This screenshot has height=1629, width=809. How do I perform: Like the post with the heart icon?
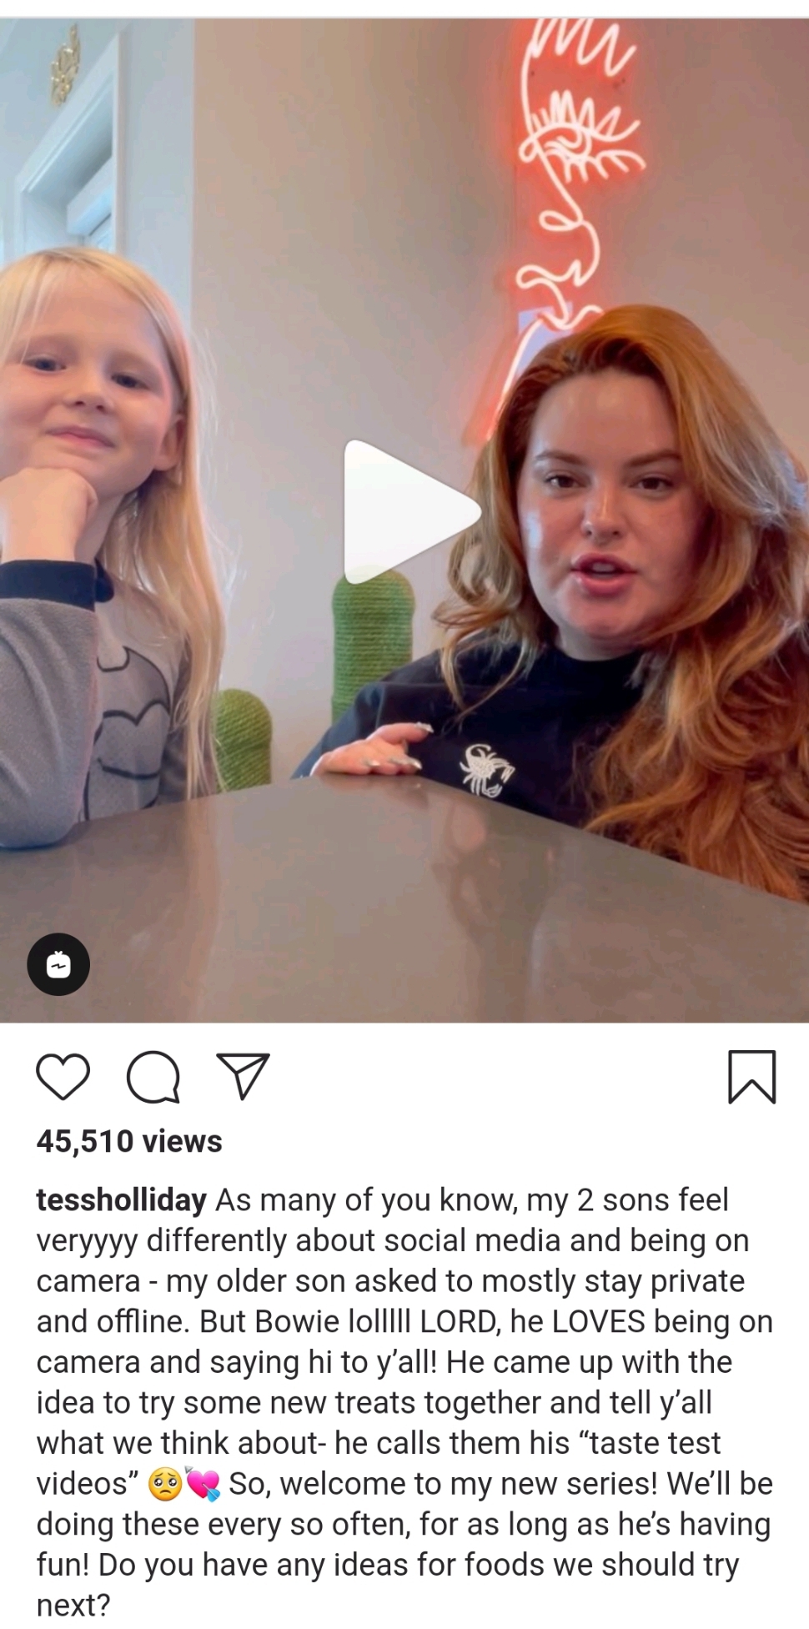(x=63, y=1076)
